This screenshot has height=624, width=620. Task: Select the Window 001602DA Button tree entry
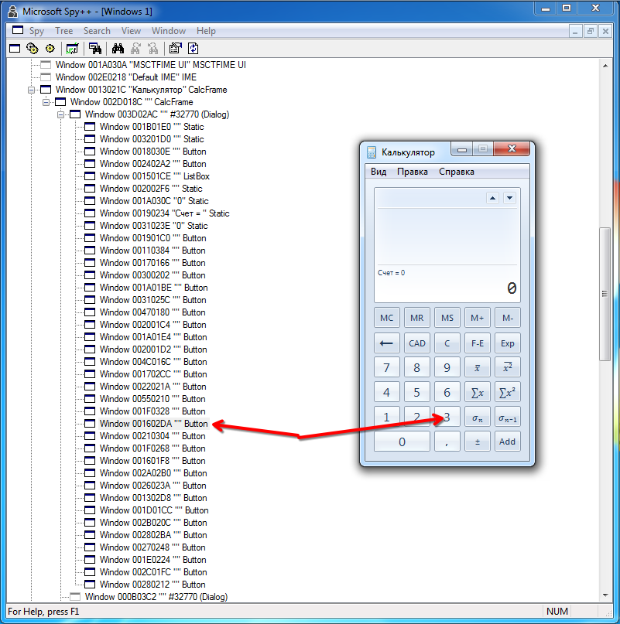[x=153, y=424]
